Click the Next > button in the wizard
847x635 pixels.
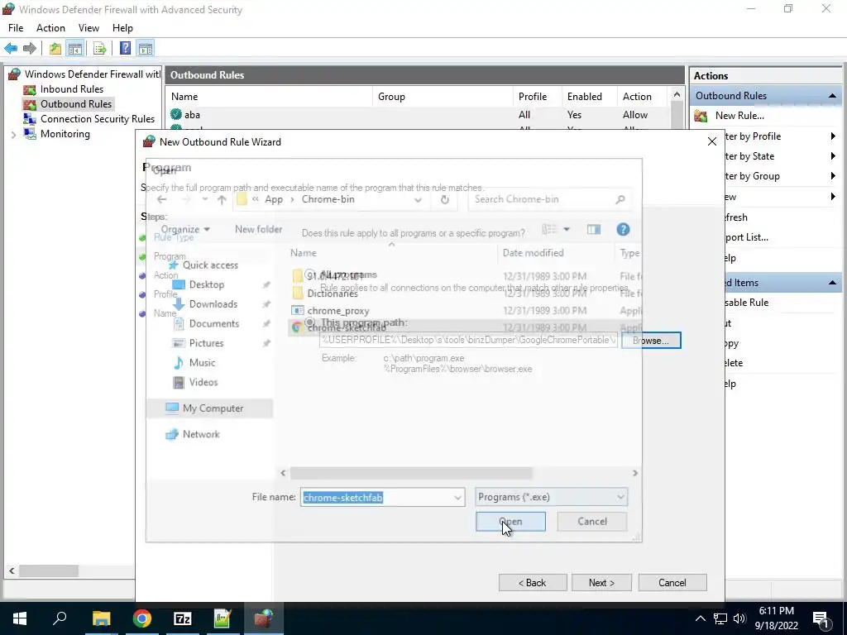point(601,583)
